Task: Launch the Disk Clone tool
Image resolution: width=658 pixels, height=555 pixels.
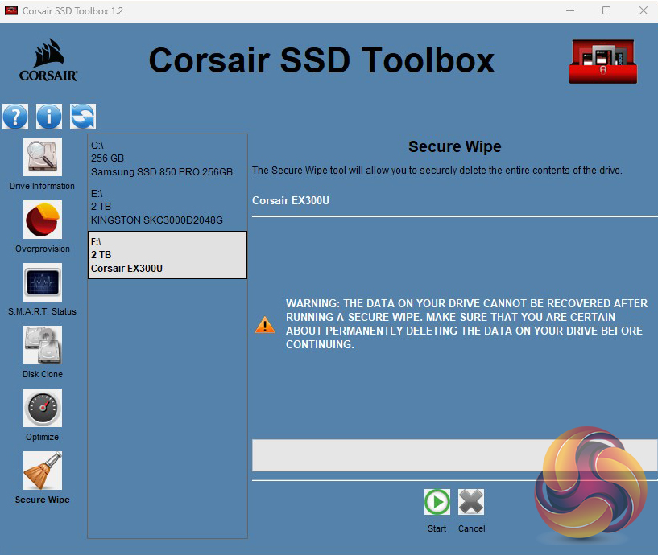Action: click(42, 346)
